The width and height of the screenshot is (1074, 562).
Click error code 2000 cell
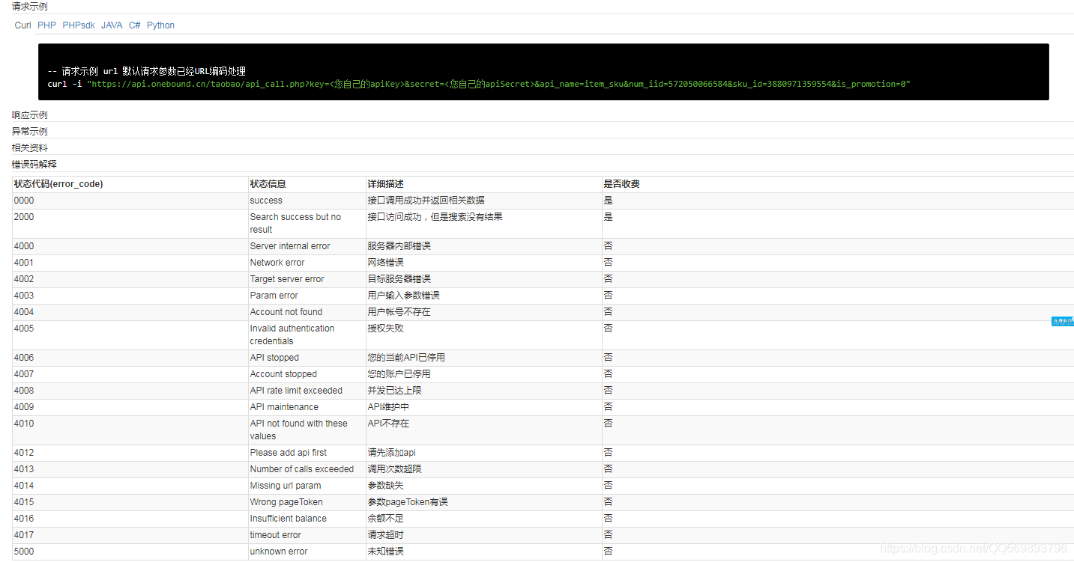[x=130, y=224]
